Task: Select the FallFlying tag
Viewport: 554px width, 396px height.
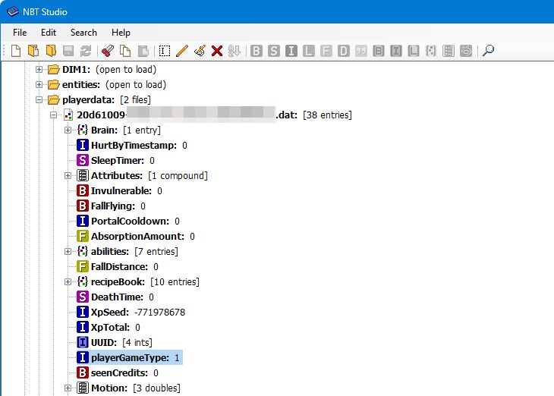Action: point(111,206)
